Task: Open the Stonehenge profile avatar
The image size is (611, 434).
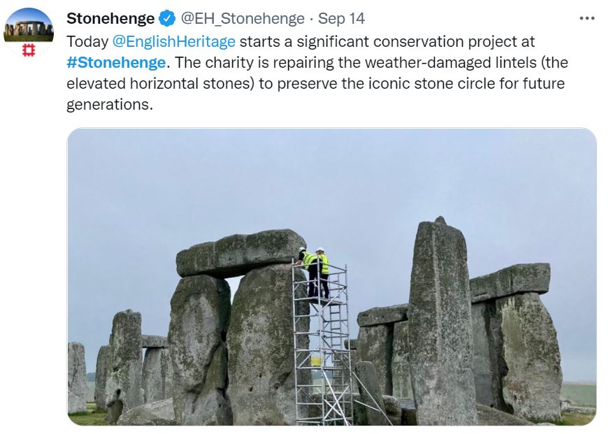Action: click(x=29, y=32)
